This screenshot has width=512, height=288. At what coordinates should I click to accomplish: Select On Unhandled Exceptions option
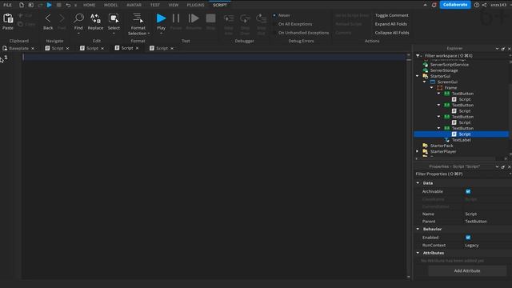301,33
